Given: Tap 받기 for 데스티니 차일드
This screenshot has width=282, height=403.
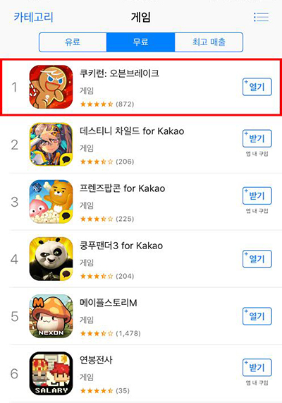Looking at the screenshot, I should (257, 139).
